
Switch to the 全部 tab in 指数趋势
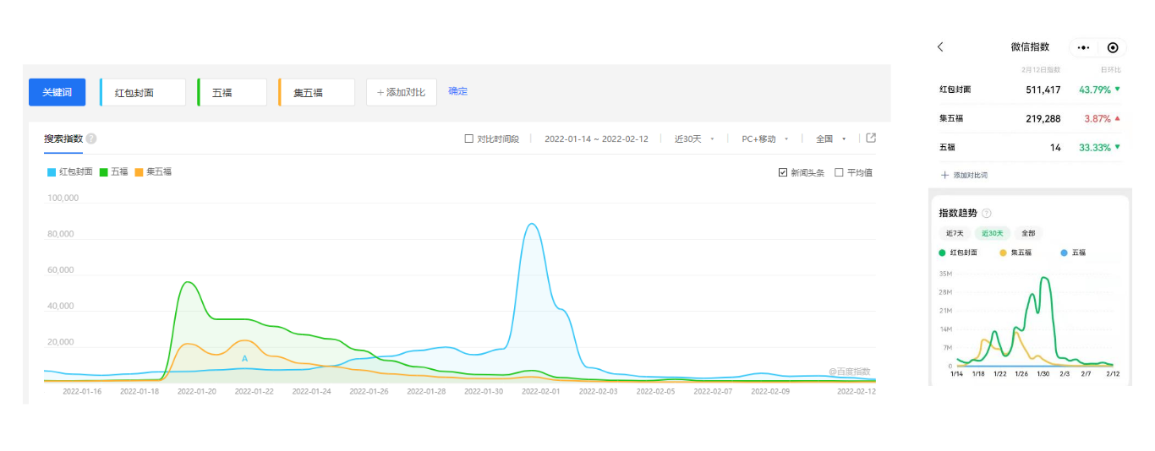[x=1028, y=233]
